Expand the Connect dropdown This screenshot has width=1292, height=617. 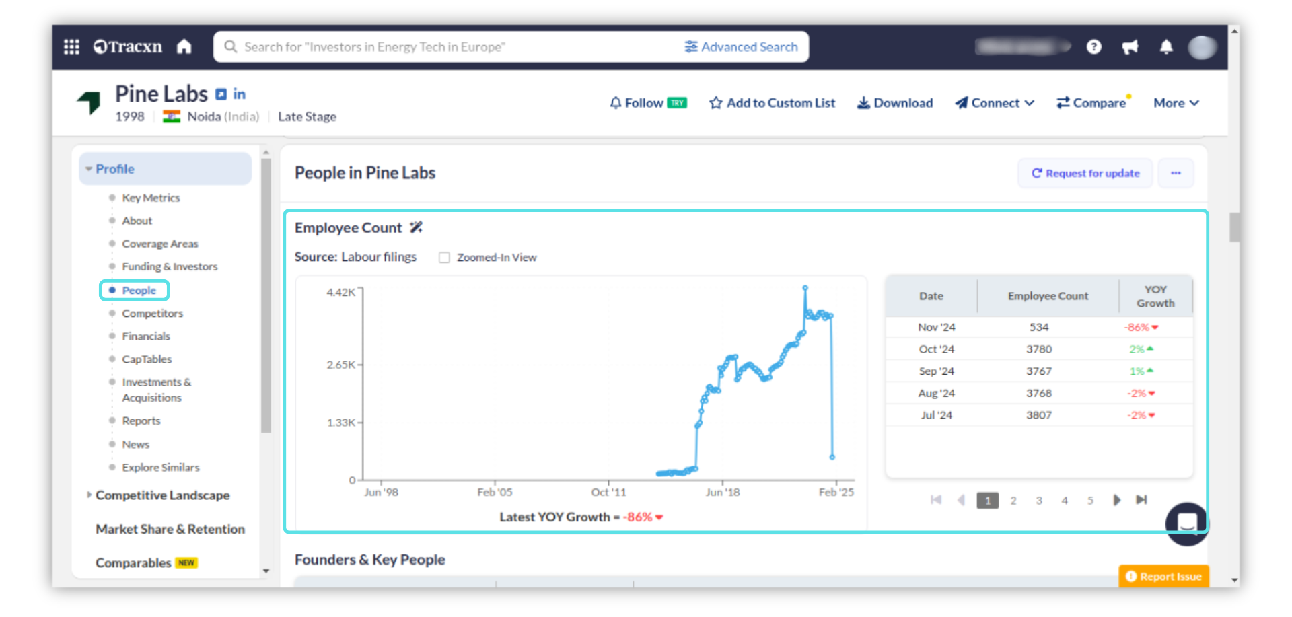[x=995, y=103]
